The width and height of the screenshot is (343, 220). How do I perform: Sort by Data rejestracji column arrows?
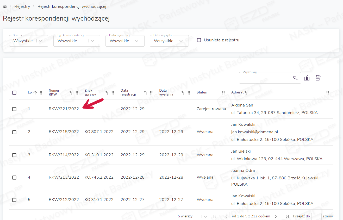pyautogui.click(x=146, y=93)
